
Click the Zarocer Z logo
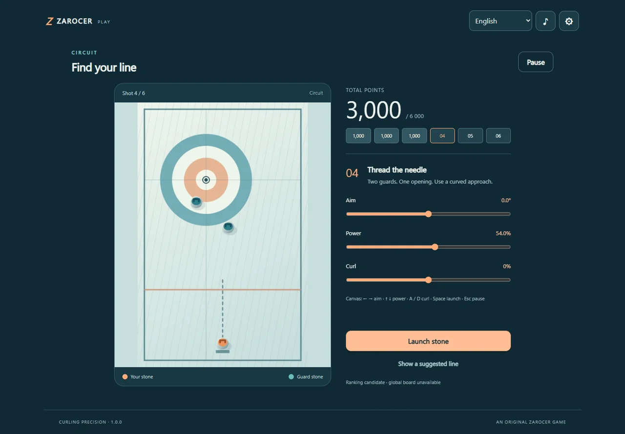click(49, 21)
